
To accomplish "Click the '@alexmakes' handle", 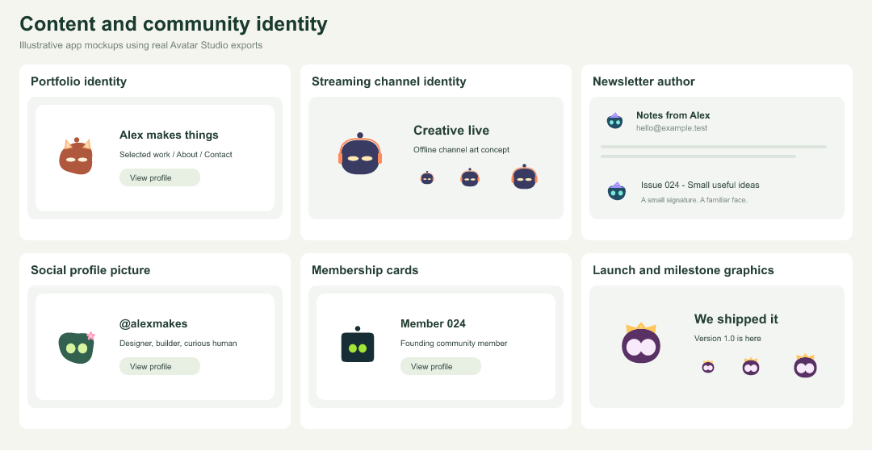I will (x=153, y=324).
